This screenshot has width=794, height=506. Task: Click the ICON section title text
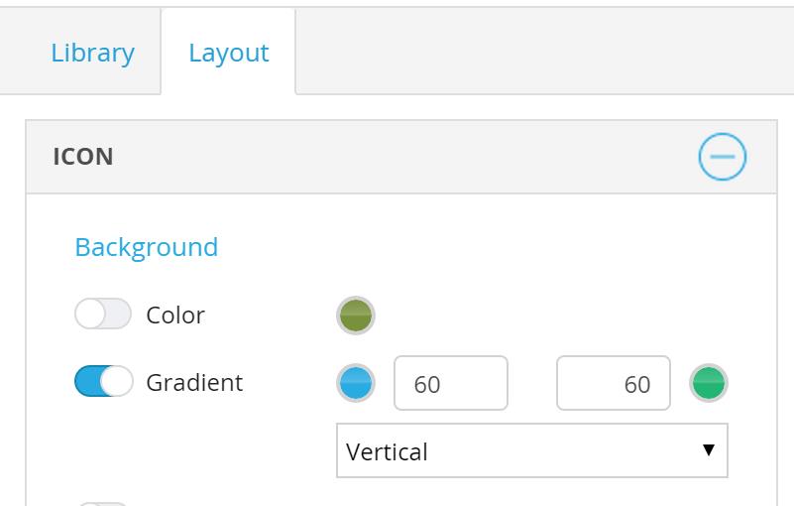pyautogui.click(x=83, y=157)
